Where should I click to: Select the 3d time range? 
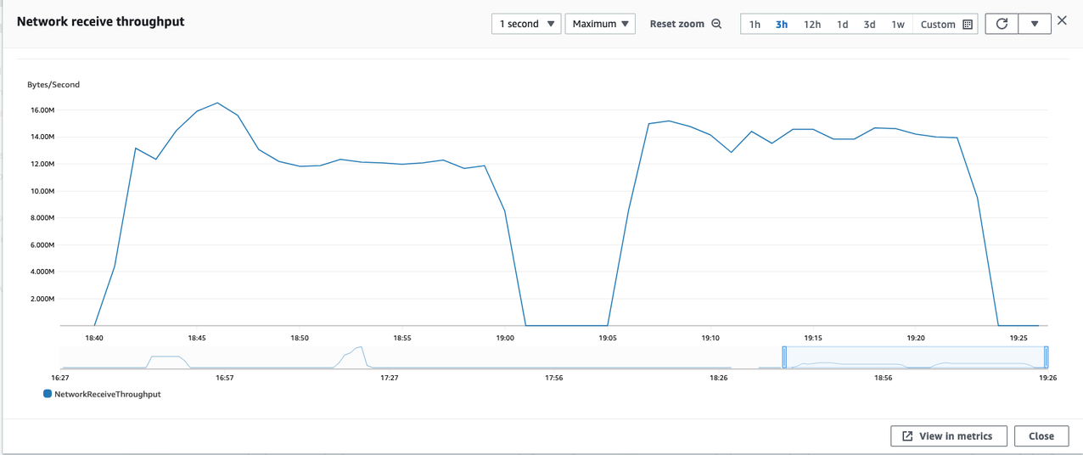pyautogui.click(x=869, y=25)
